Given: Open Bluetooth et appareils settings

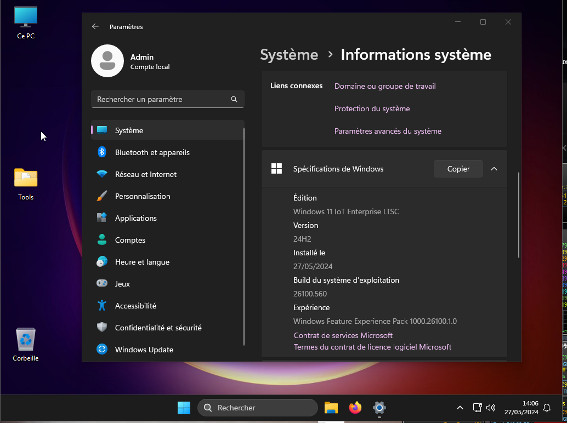Looking at the screenshot, I should click(168, 152).
